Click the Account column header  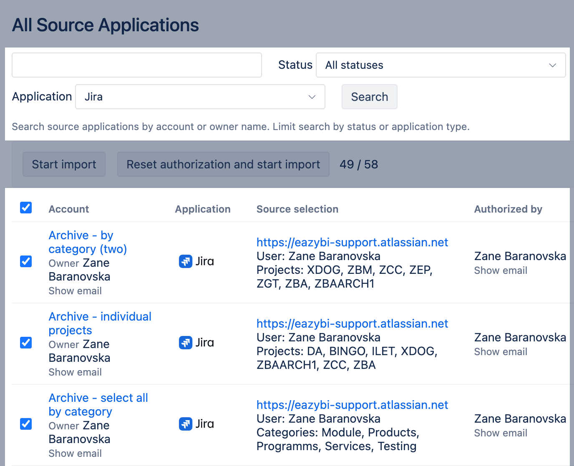pyautogui.click(x=69, y=209)
